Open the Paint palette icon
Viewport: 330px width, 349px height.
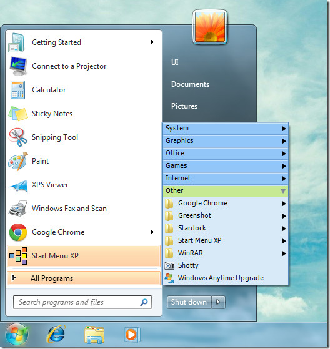tap(18, 161)
